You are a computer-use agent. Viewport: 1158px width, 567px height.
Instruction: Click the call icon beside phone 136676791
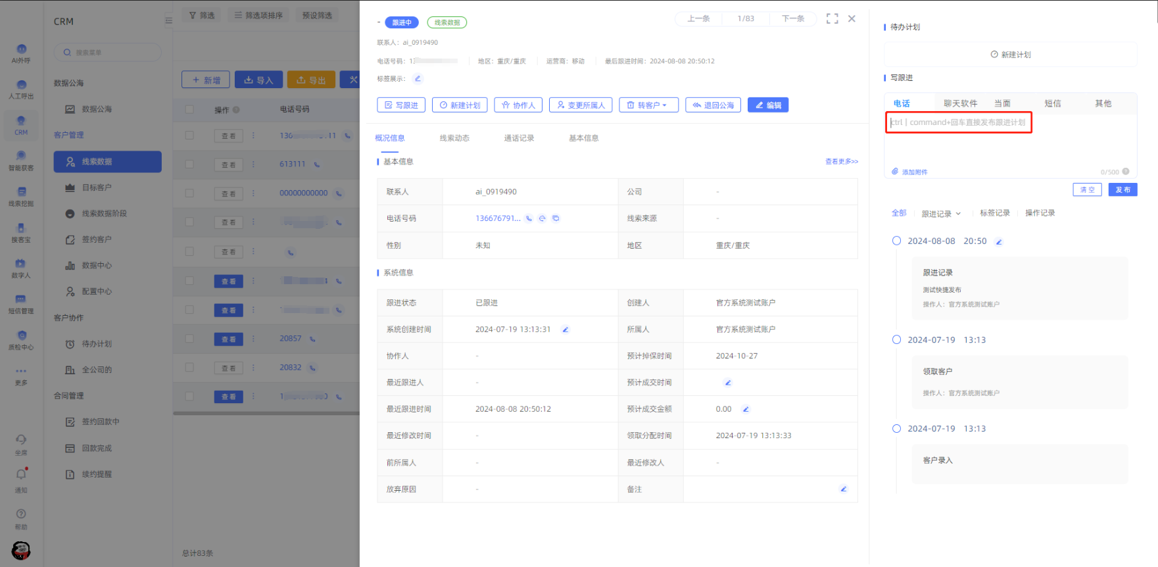click(x=529, y=218)
